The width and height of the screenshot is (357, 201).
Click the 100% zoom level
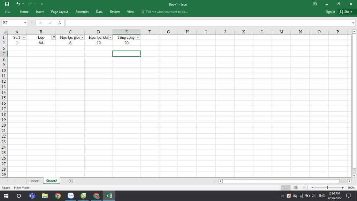(351, 187)
